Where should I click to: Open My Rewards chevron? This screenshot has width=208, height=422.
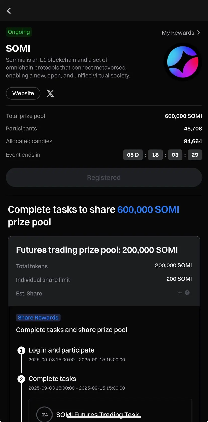[x=199, y=33]
